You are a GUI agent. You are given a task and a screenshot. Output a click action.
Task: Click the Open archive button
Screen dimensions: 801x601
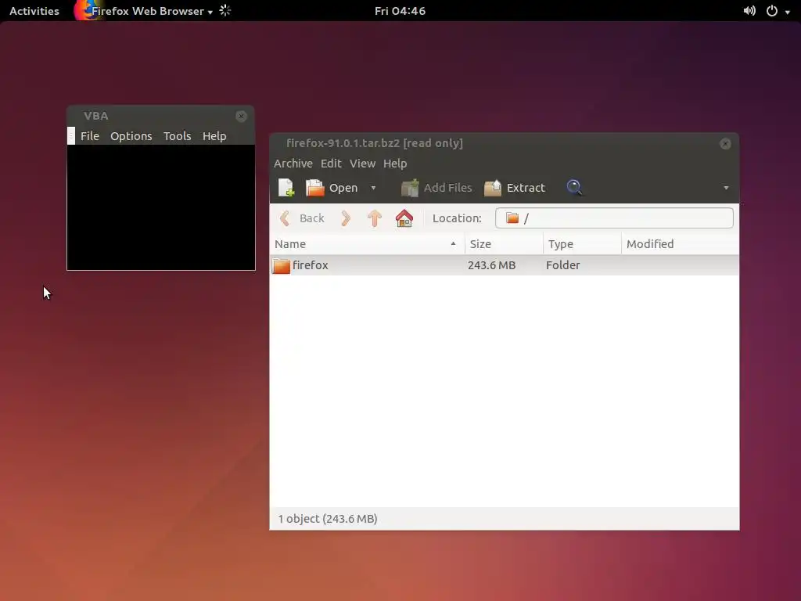pos(332,188)
